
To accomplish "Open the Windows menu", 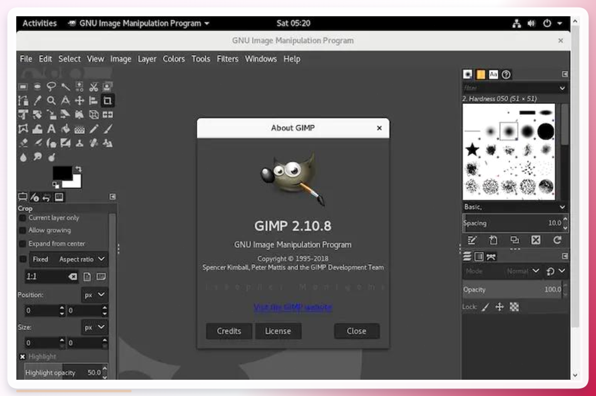I will [x=260, y=59].
